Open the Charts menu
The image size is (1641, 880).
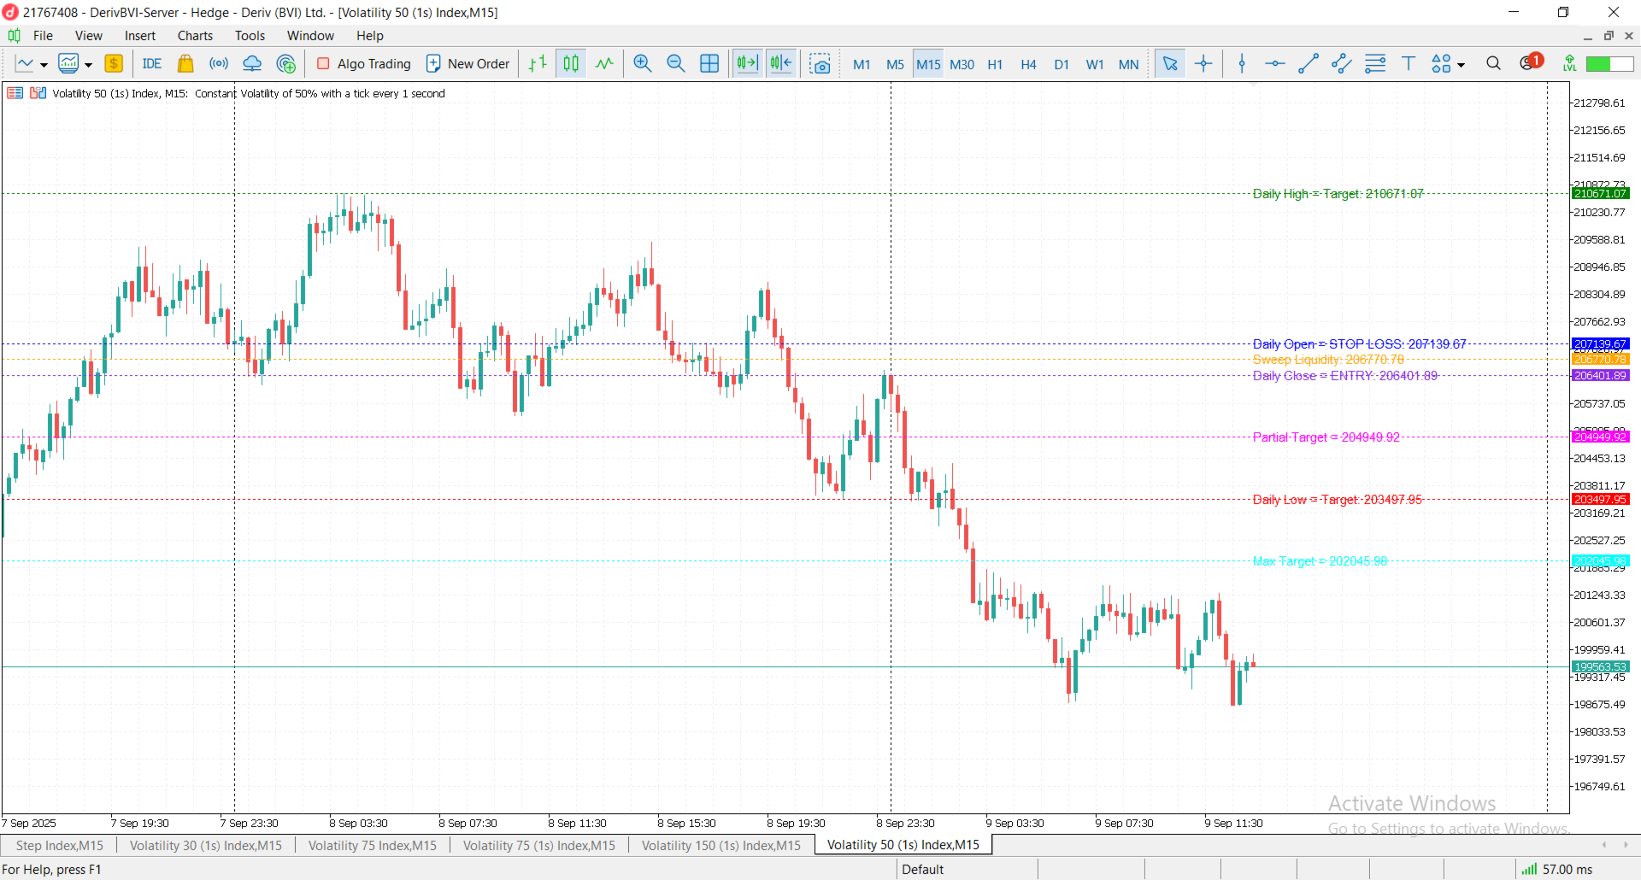(x=195, y=36)
